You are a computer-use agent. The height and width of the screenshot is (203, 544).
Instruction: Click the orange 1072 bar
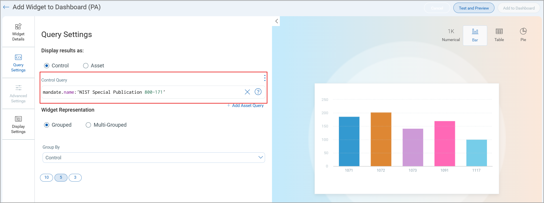point(381,139)
